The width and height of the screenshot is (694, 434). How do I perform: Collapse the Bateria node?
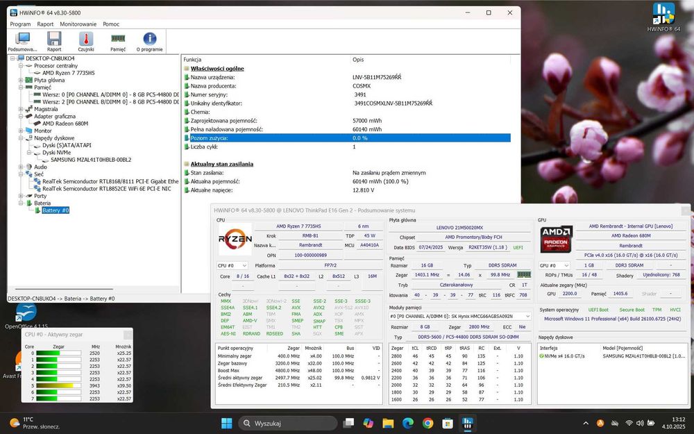20,203
